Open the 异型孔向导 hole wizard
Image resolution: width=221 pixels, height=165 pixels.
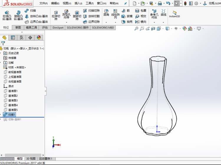coord(66,14)
